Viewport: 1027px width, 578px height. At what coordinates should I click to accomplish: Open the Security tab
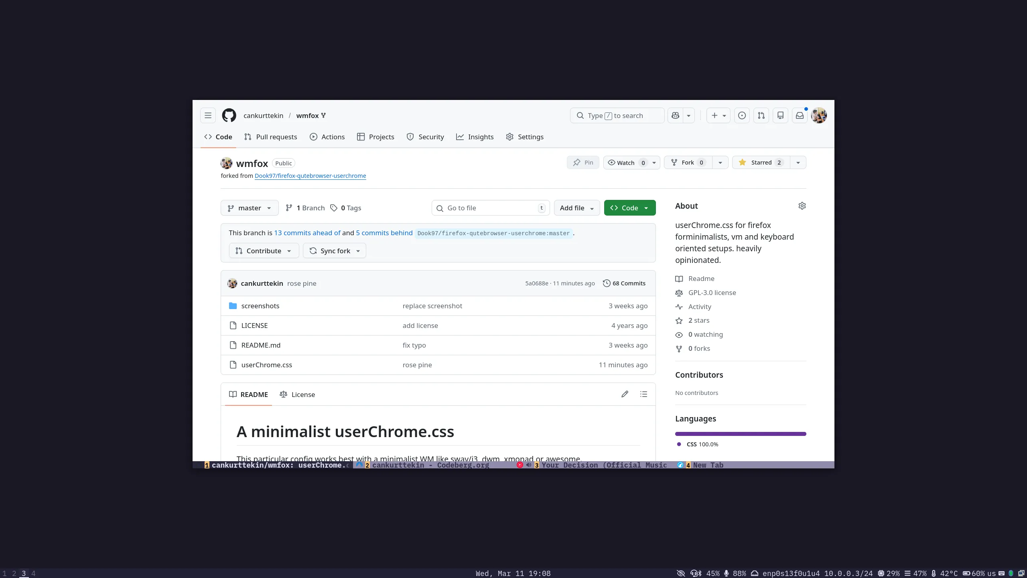425,136
